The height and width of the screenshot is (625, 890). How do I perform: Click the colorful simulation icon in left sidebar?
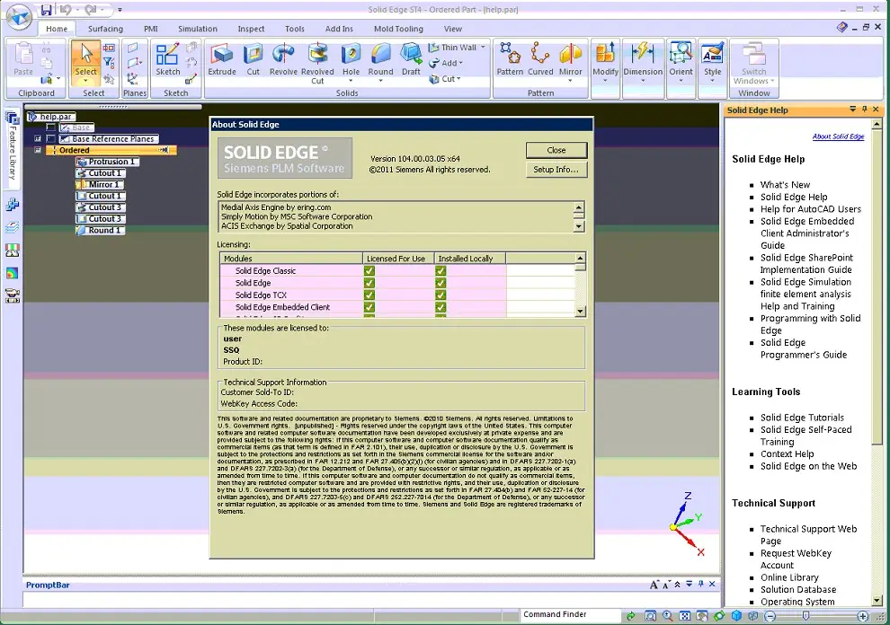(13, 273)
